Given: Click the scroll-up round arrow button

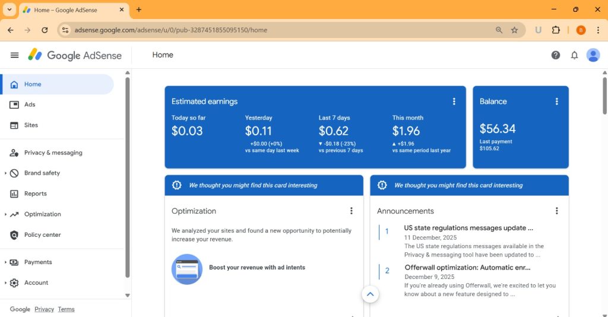Looking at the screenshot, I should point(370,294).
